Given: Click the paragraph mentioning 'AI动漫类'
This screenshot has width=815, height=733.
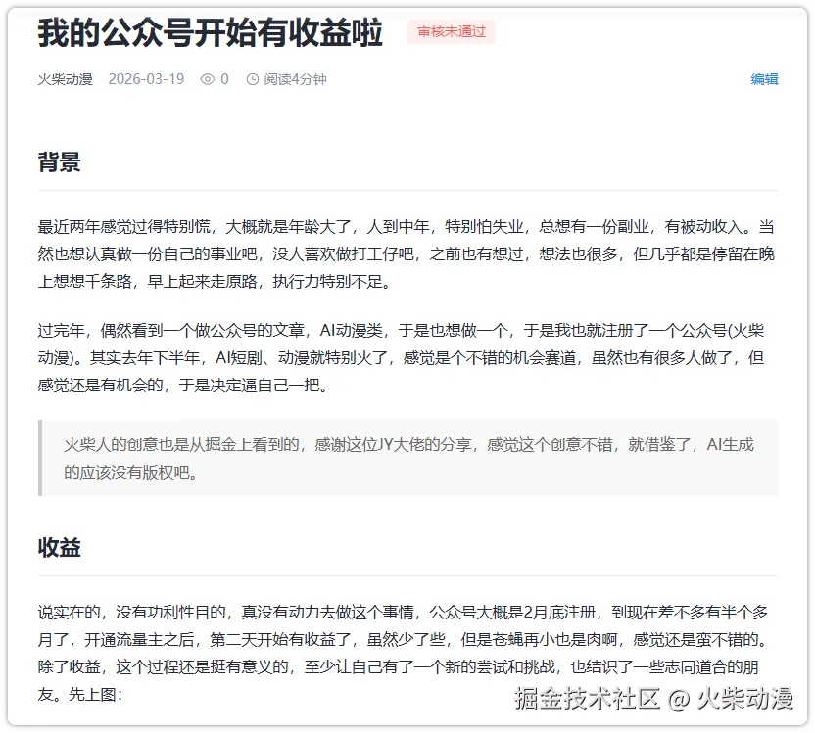Looking at the screenshot, I should pos(402,356).
